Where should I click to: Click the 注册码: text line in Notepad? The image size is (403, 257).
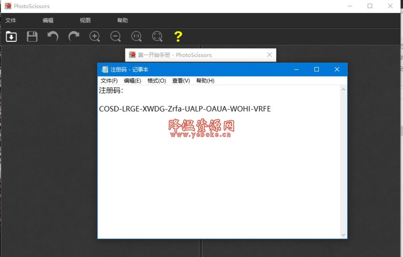pyautogui.click(x=111, y=90)
